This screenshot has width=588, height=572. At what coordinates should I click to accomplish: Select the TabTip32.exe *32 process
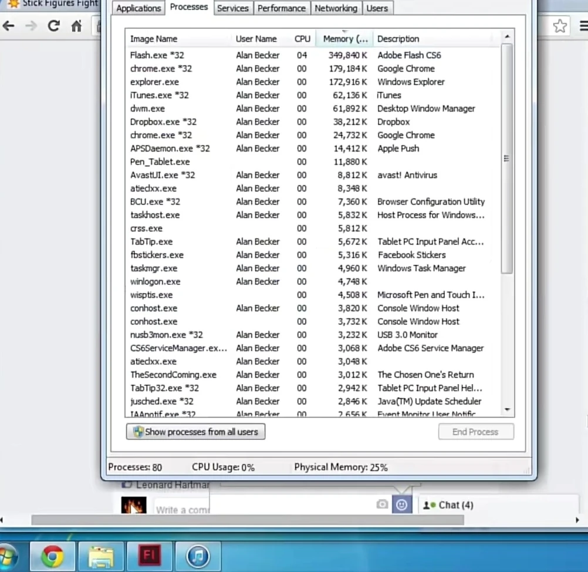[313, 388]
